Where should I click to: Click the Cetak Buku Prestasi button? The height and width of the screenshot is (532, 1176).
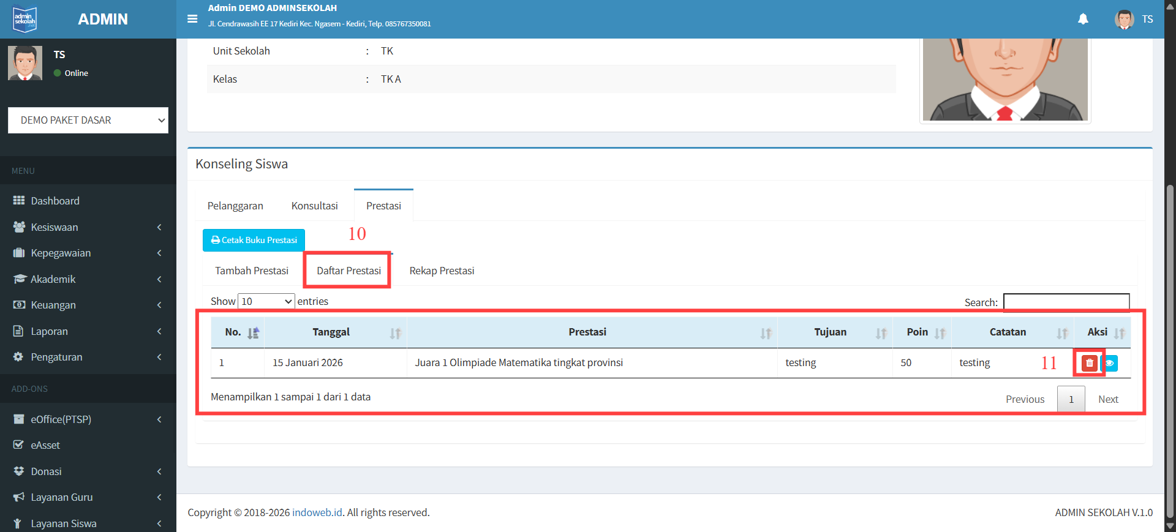coord(254,240)
